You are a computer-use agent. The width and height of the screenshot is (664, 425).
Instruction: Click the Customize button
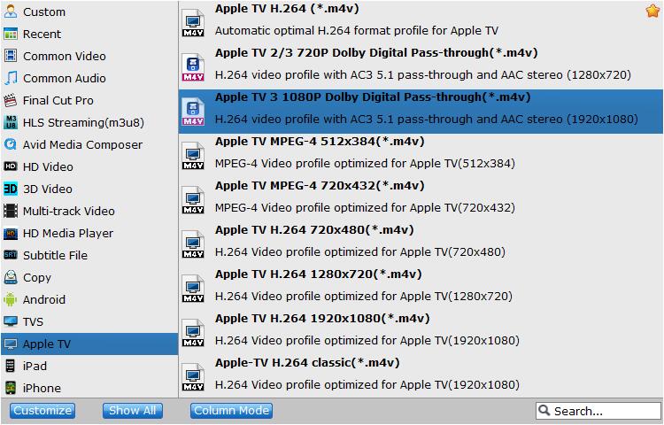pyautogui.click(x=42, y=411)
